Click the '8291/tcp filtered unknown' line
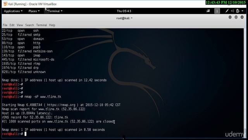The width and height of the screenshot is (248, 140). [x=24, y=72]
